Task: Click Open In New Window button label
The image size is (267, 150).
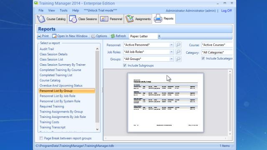Action: (72, 36)
